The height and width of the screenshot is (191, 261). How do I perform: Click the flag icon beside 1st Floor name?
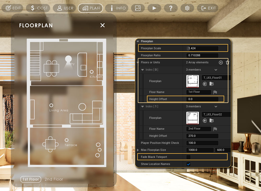pyautogui.click(x=215, y=92)
